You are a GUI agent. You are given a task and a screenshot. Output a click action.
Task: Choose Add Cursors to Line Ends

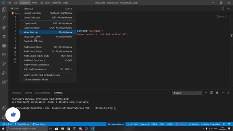pyautogui.click(x=48, y=56)
